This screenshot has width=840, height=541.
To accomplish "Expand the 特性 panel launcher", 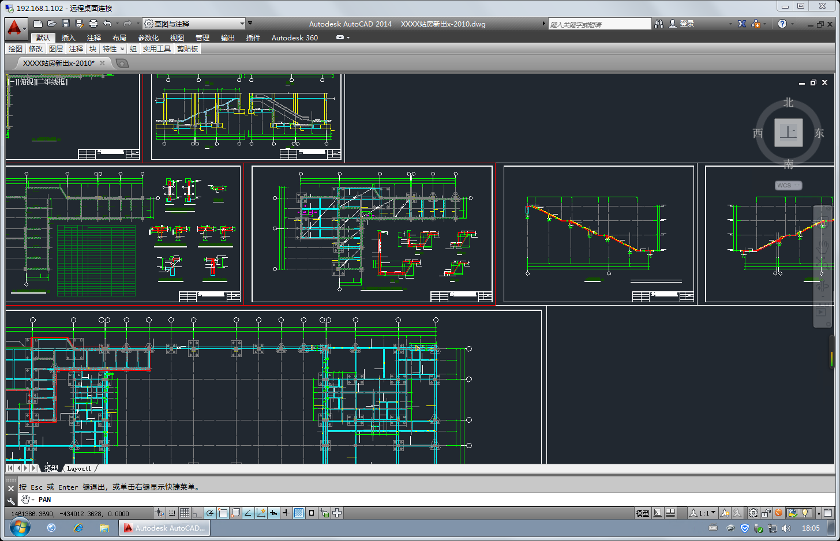I will pyautogui.click(x=122, y=49).
